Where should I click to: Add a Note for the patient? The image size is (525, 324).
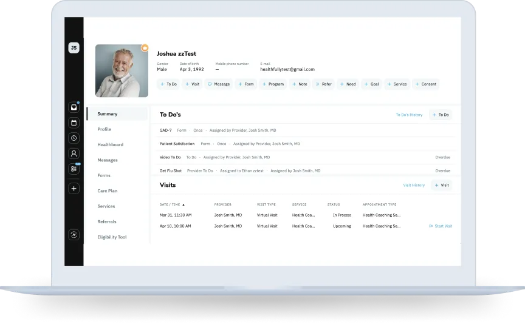(x=300, y=84)
